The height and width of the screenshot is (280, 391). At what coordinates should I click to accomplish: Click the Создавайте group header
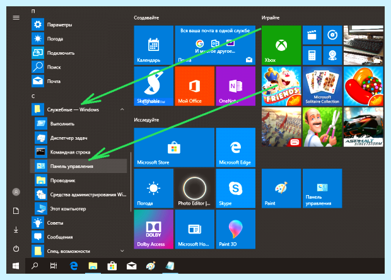click(146, 18)
